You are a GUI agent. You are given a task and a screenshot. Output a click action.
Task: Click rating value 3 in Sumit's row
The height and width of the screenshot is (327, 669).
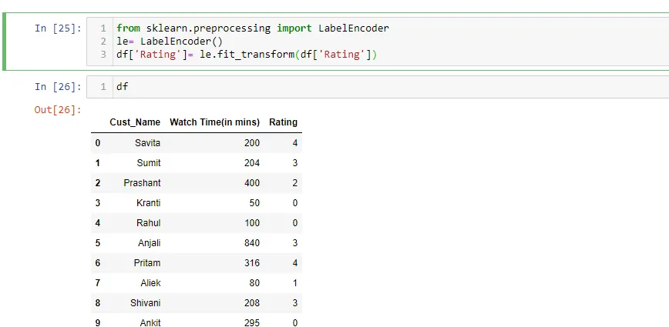[295, 162]
